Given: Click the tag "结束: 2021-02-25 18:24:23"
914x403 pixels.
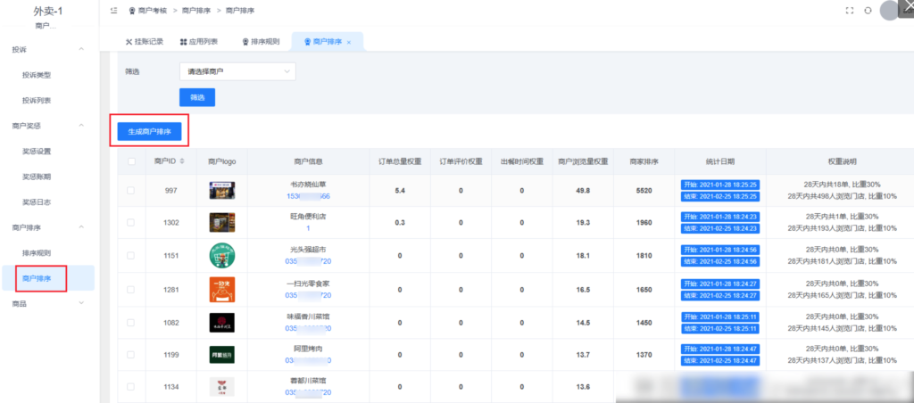Looking at the screenshot, I should click(x=720, y=229).
